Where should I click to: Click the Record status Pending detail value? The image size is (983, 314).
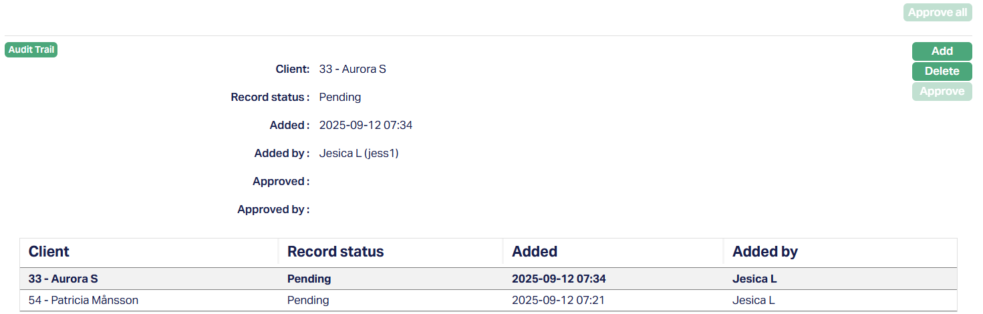coord(340,98)
